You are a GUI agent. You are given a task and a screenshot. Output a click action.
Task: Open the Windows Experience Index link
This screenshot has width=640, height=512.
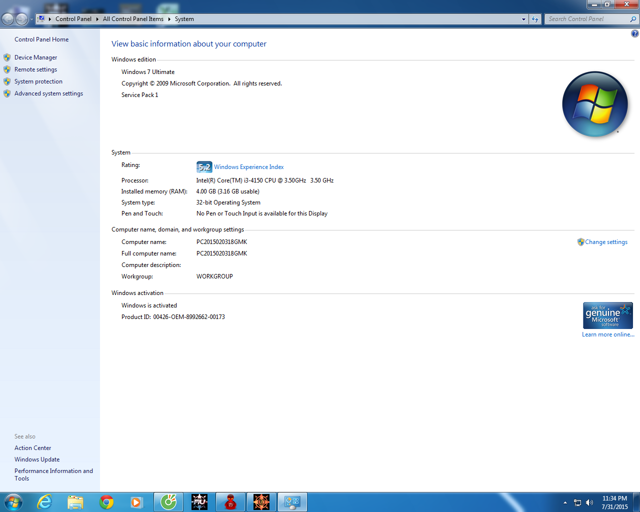[x=249, y=167]
